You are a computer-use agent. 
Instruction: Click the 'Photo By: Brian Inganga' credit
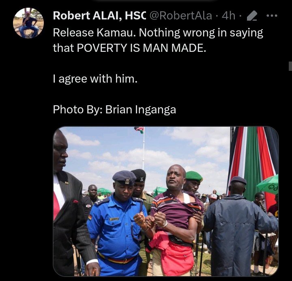(114, 110)
